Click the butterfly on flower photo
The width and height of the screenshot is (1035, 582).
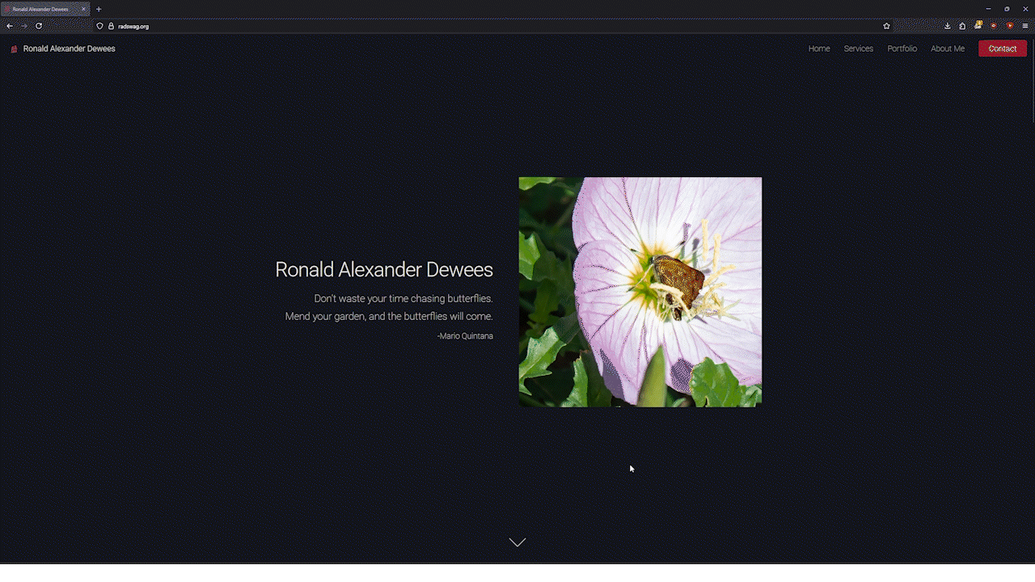click(x=640, y=292)
